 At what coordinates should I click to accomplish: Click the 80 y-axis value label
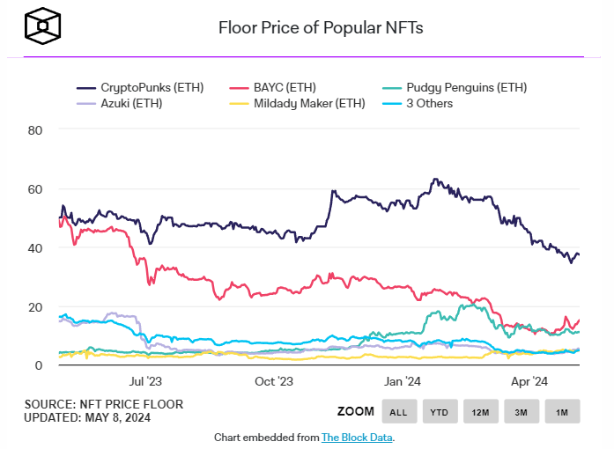click(x=36, y=129)
